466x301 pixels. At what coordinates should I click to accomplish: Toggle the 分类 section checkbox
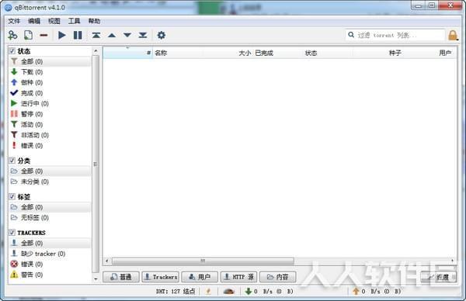(x=12, y=161)
